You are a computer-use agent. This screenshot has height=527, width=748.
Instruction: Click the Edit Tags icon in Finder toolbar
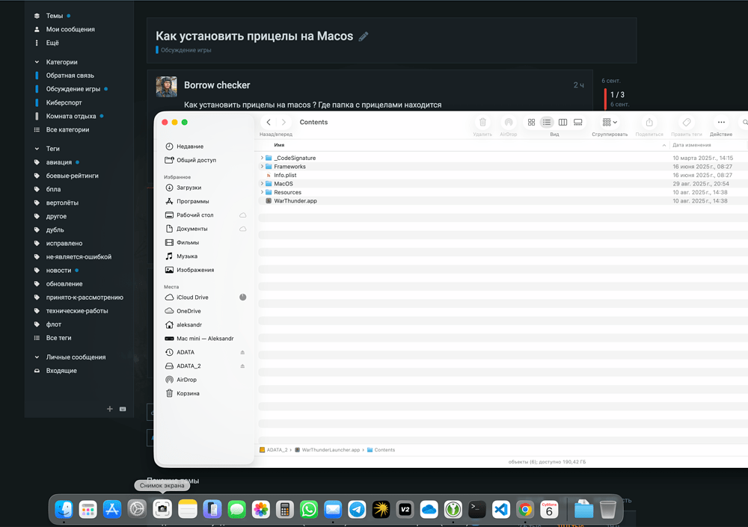[687, 122]
